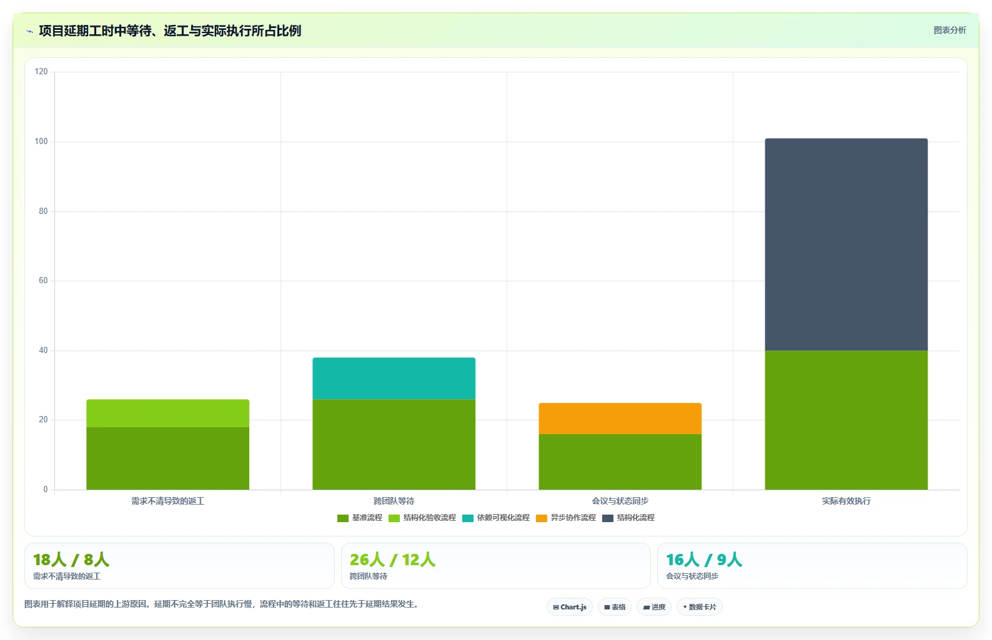Click the description starting with 图表用于解释项目延期
This screenshot has width=992, height=640.
coord(221,604)
